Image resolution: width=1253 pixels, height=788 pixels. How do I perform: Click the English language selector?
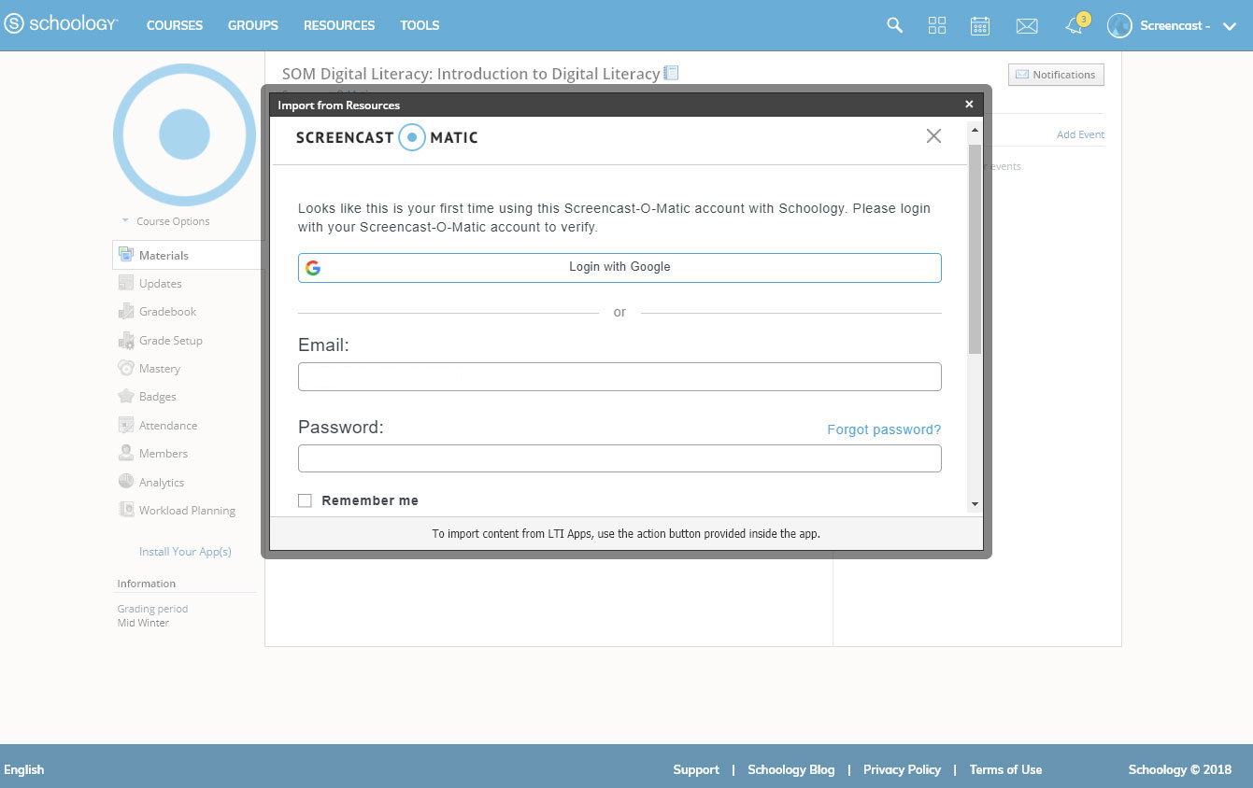(24, 769)
